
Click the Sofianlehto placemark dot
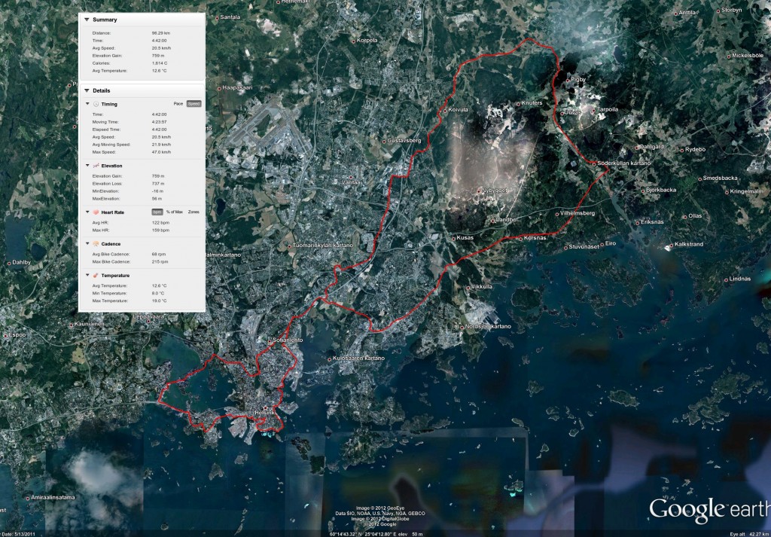[x=270, y=340]
